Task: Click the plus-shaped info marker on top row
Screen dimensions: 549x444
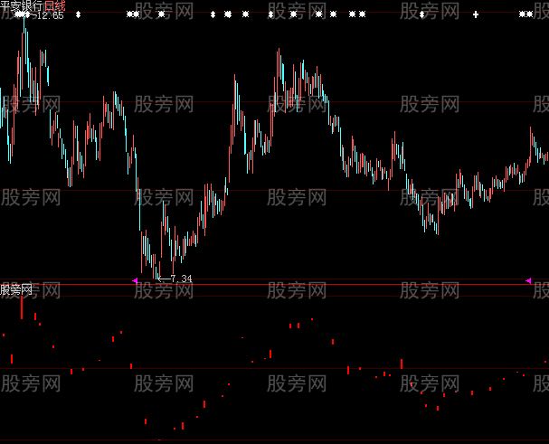Action: click(x=476, y=15)
